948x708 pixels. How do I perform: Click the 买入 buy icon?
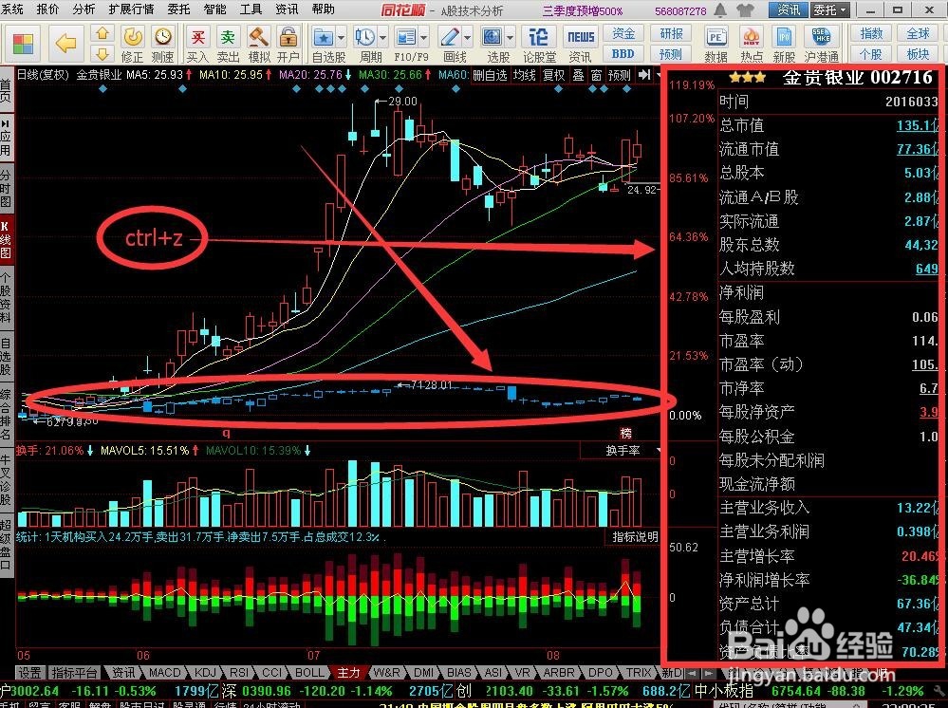(197, 45)
